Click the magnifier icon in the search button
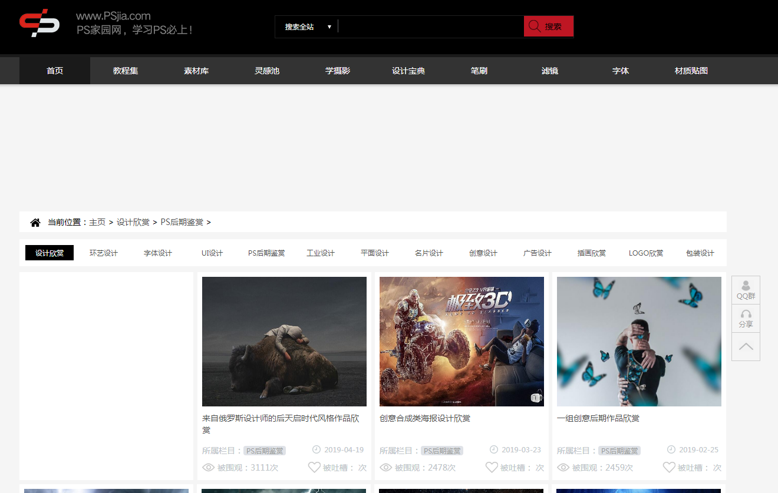Viewport: 778px width, 493px height. point(535,26)
